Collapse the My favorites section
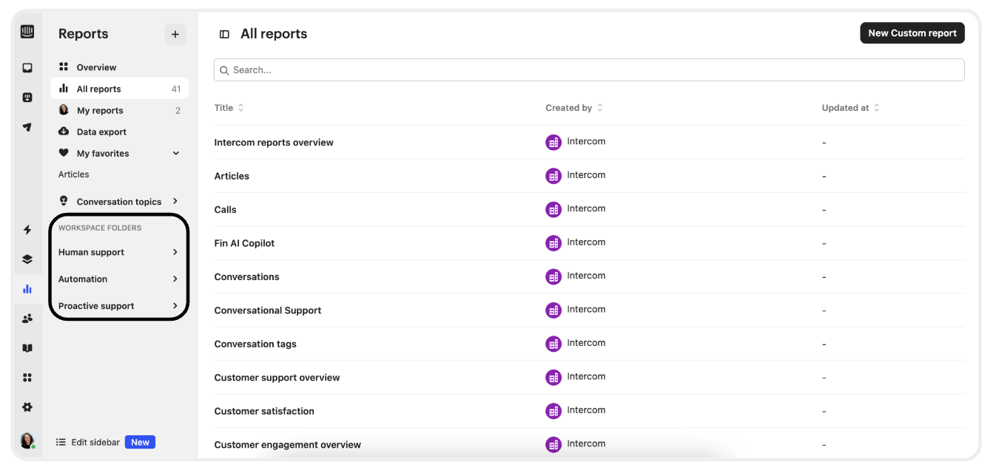The height and width of the screenshot is (473, 993). click(176, 154)
